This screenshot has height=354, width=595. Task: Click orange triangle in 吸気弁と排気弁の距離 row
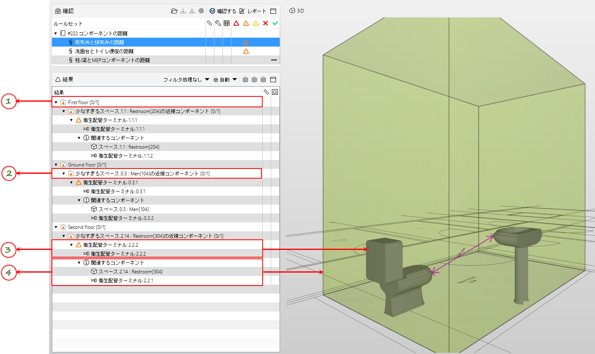(x=246, y=42)
